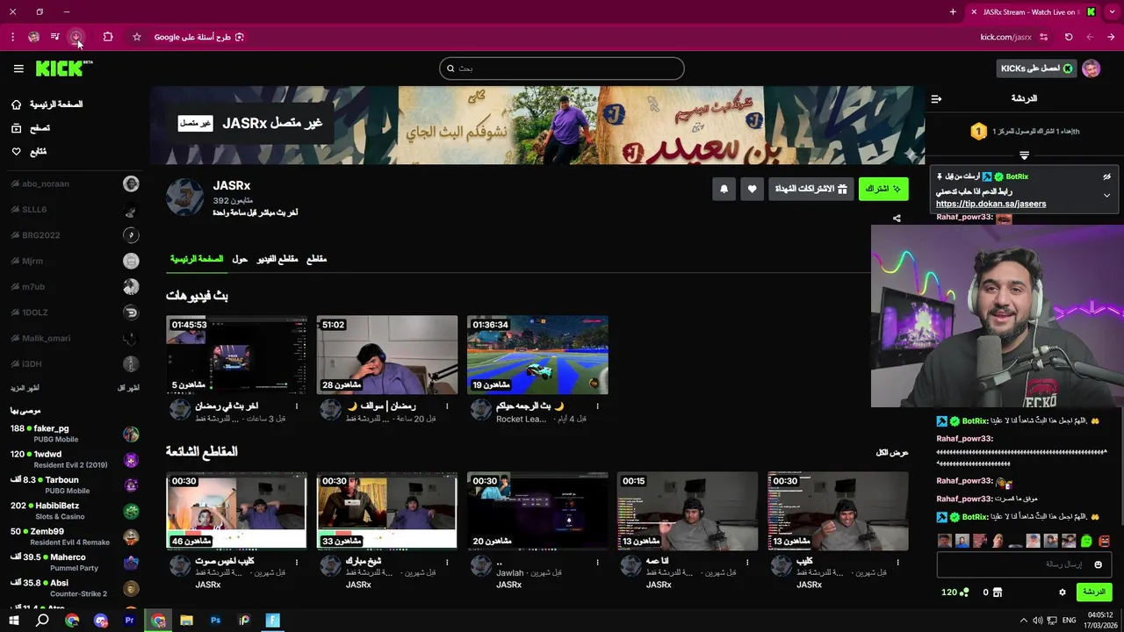
Task: Open options for last 'كليب' clip
Action: click(898, 561)
